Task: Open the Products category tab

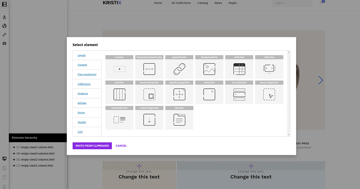Action: (83, 94)
